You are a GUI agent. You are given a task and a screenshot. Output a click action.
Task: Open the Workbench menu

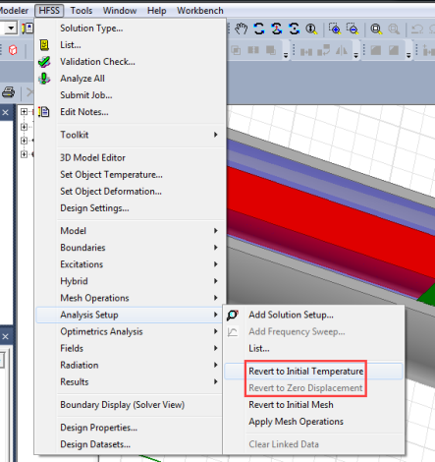[x=200, y=11]
